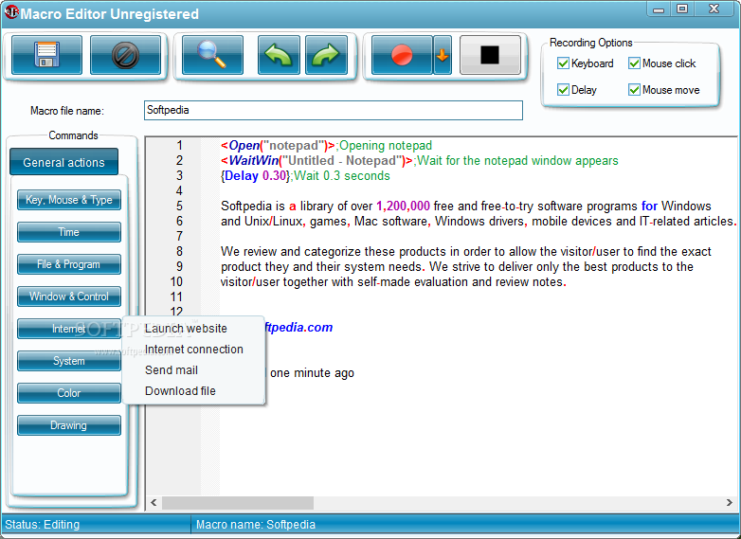This screenshot has width=741, height=539.
Task: Click the scroll right arrow
Action: coord(730,503)
